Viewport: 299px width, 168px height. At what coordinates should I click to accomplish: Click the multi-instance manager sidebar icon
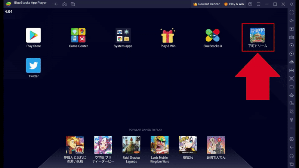pos(292,103)
